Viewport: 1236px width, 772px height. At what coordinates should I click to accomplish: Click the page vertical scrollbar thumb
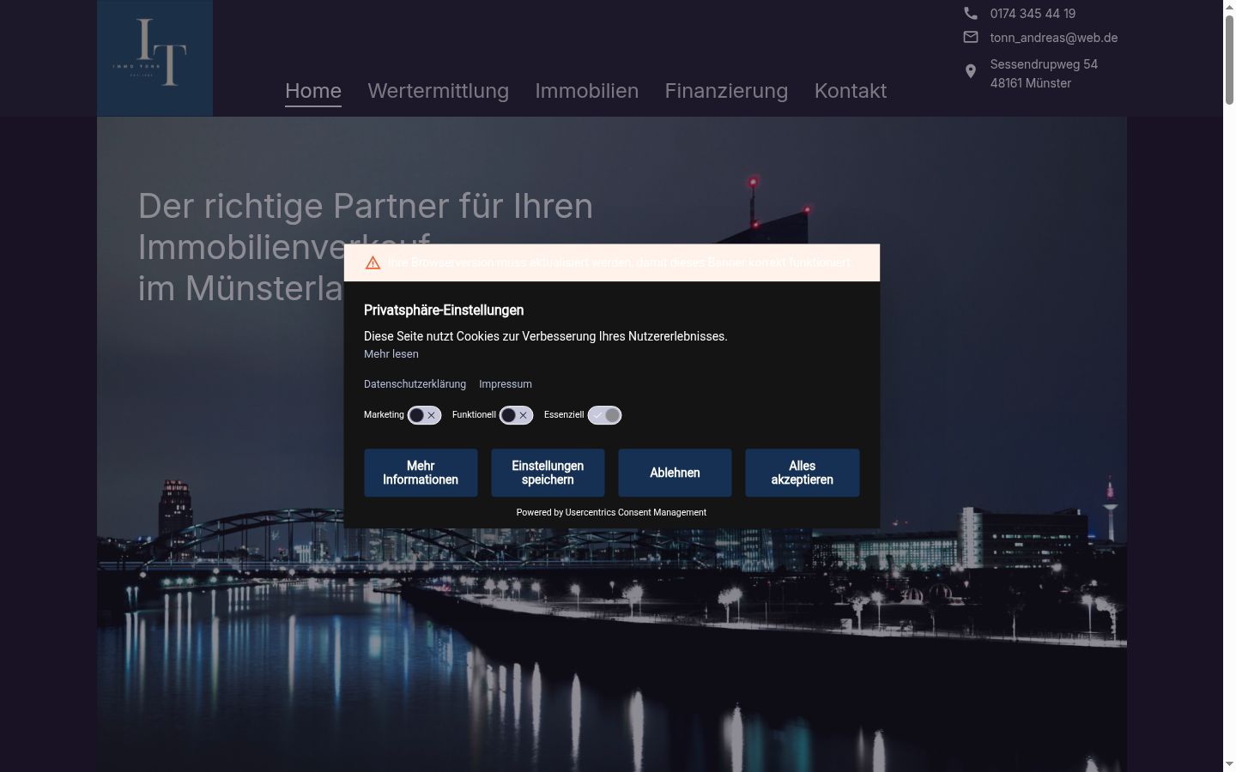pyautogui.click(x=1229, y=60)
